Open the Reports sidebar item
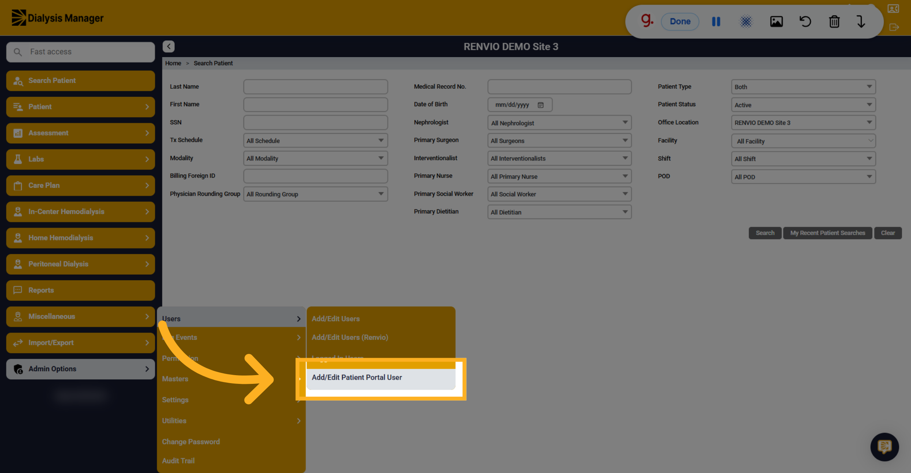The height and width of the screenshot is (473, 911). tap(80, 290)
